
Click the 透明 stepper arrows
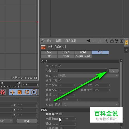pos(78,100)
